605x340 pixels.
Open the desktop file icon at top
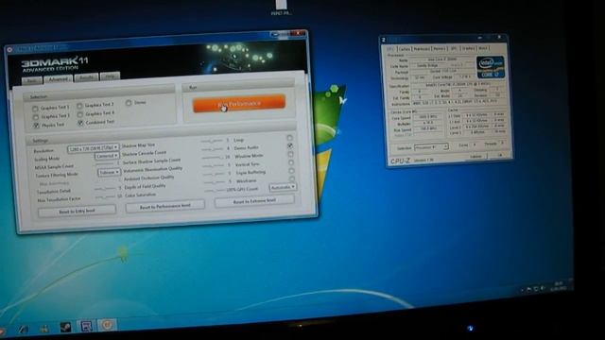coord(281,6)
